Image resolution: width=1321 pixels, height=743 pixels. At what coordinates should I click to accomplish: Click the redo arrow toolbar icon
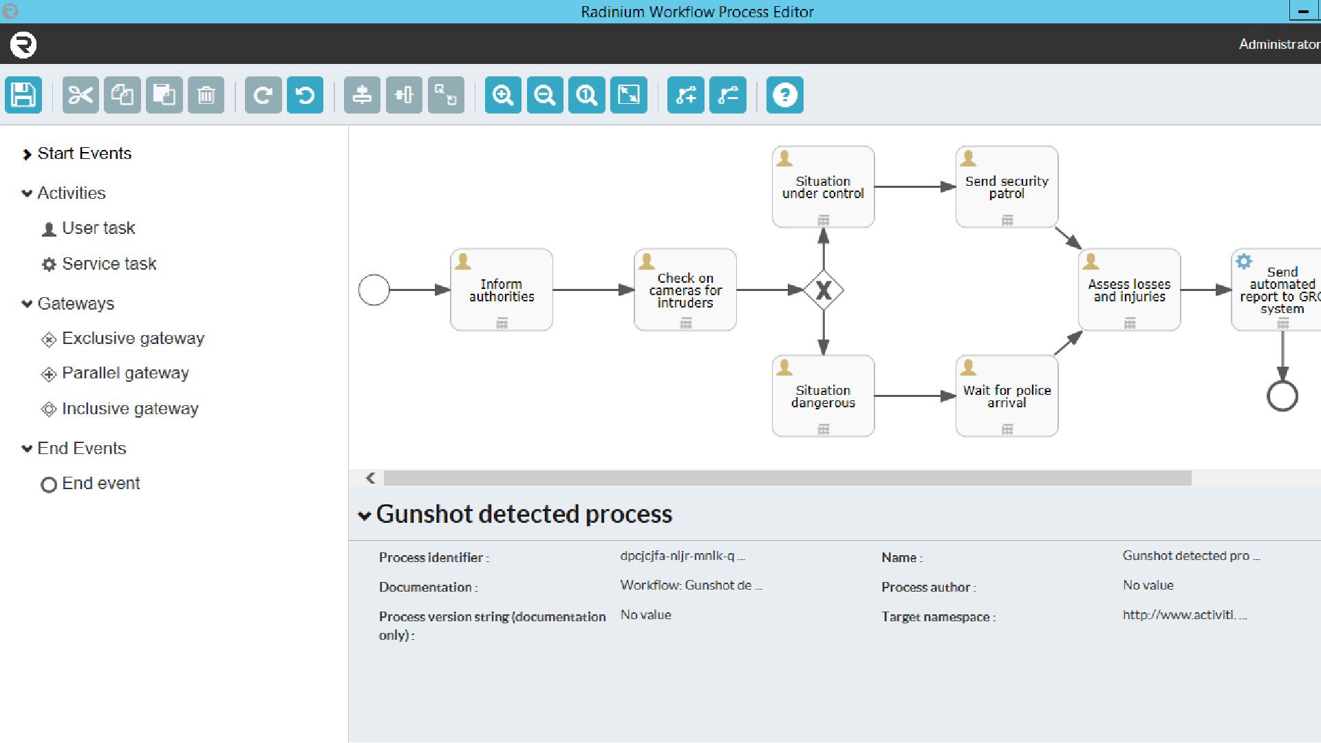point(264,95)
